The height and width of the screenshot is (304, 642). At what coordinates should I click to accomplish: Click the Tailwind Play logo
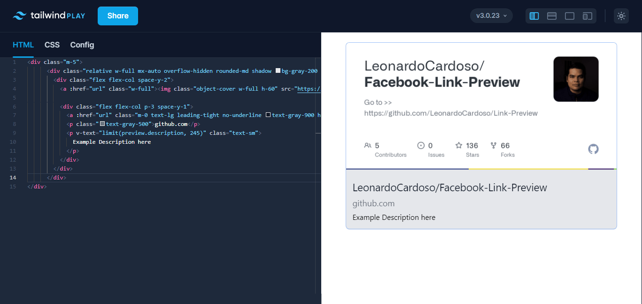point(49,16)
